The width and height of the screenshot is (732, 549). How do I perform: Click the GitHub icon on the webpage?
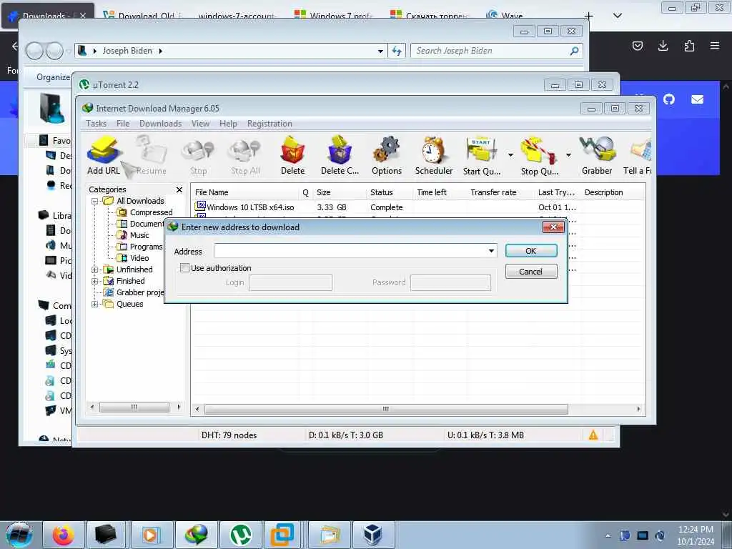(669, 99)
